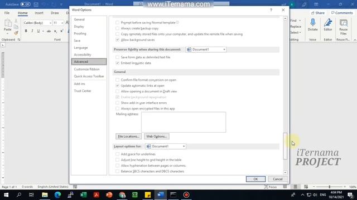Toggle Italic formatting in ribbon
This screenshot has width=357, height=200.
pyautogui.click(x=32, y=31)
